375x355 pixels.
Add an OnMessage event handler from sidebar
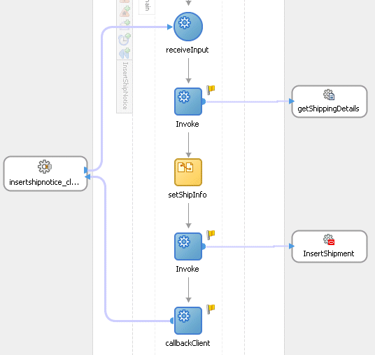tap(125, 25)
